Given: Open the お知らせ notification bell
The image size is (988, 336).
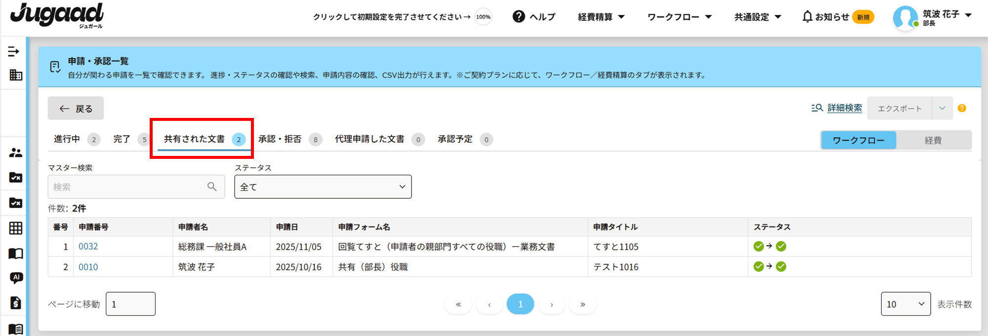Looking at the screenshot, I should coord(825,17).
